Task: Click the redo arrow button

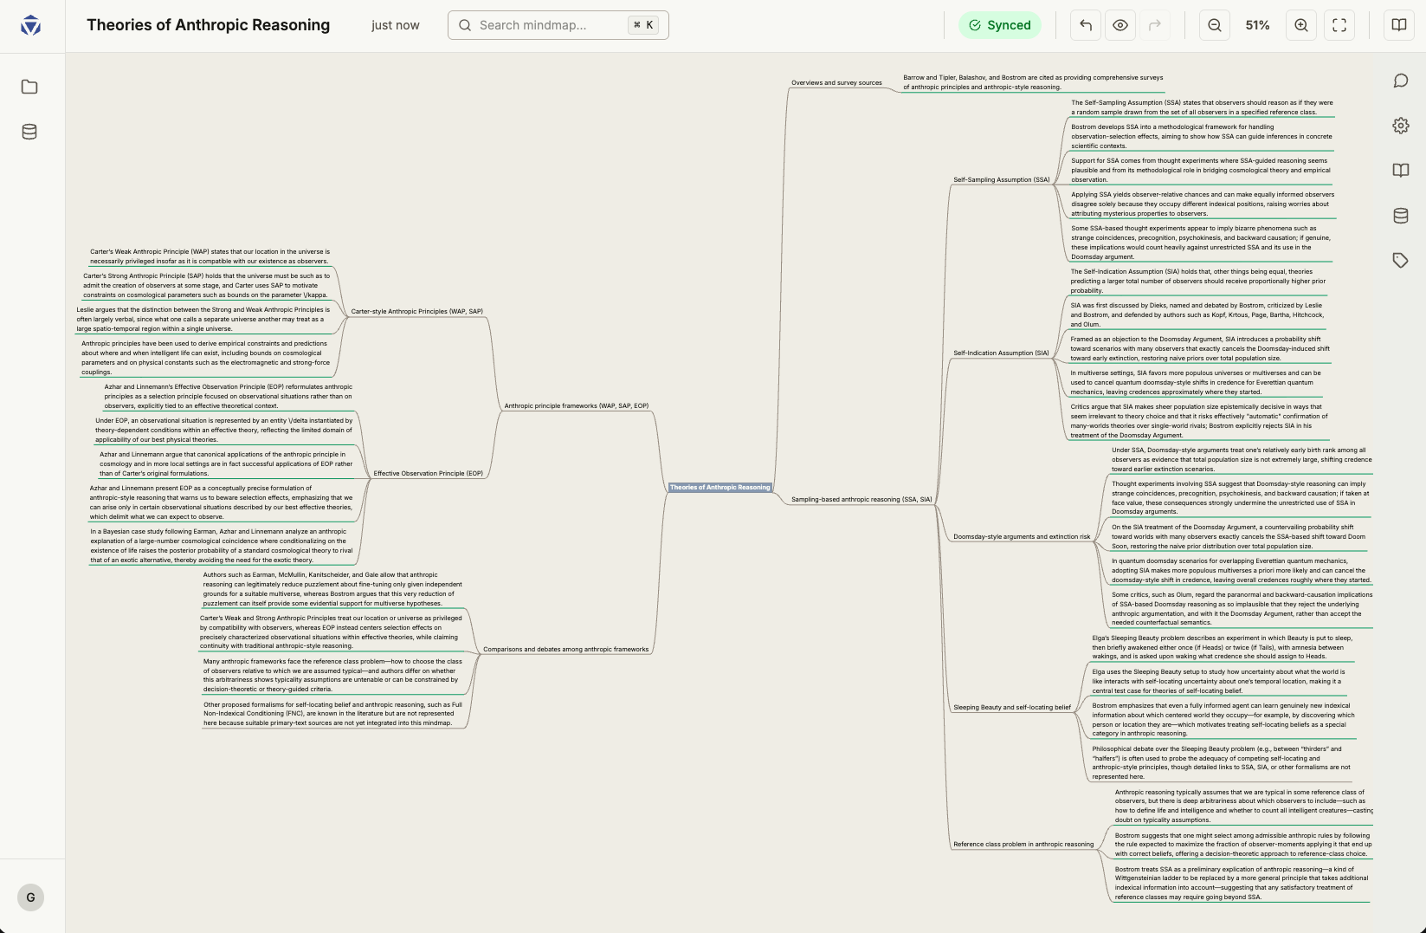Action: pyautogui.click(x=1155, y=25)
